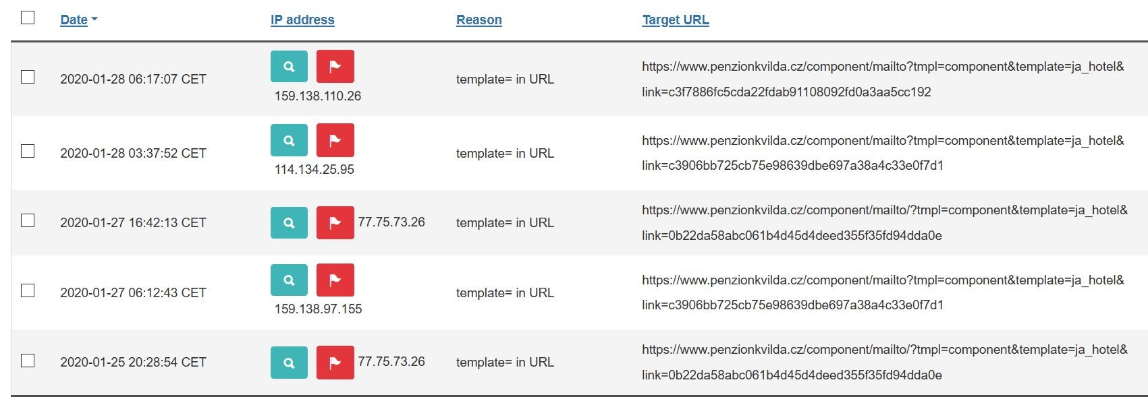The height and width of the screenshot is (403, 1148).
Task: Sort by the IP address column header
Action: pyautogui.click(x=302, y=20)
